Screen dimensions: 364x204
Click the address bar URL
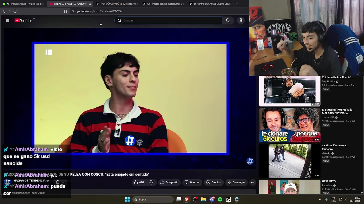(x=99, y=11)
